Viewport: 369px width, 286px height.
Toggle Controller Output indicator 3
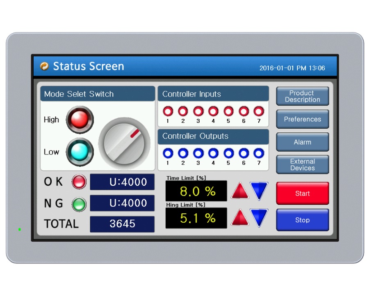coord(198,153)
